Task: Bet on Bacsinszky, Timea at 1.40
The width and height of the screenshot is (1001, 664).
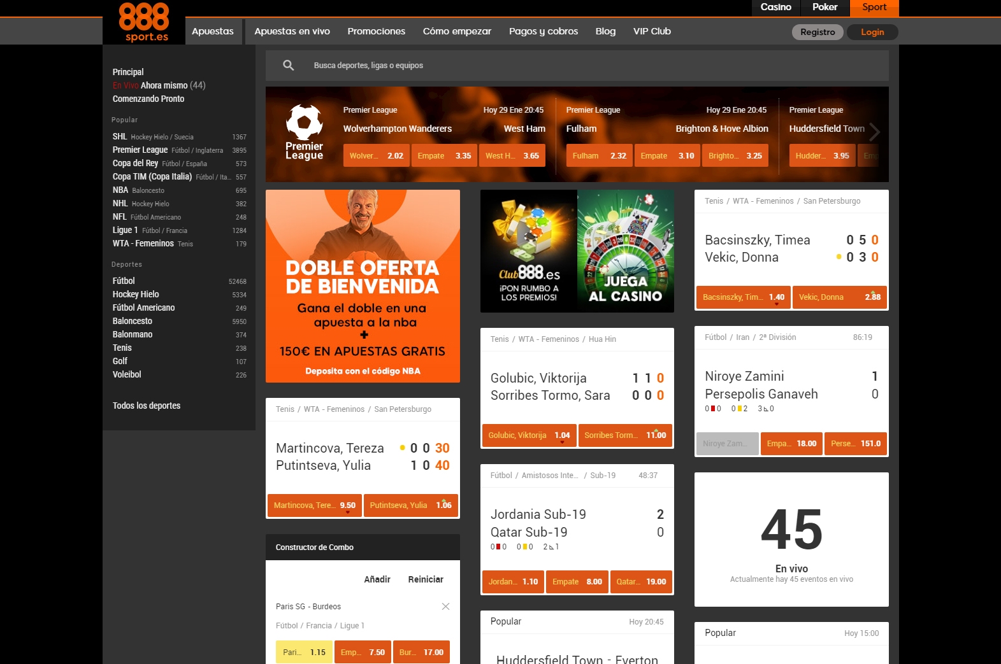Action: pyautogui.click(x=744, y=297)
